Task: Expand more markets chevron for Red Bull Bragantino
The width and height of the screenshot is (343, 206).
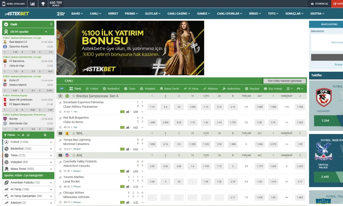Action: click(x=142, y=127)
